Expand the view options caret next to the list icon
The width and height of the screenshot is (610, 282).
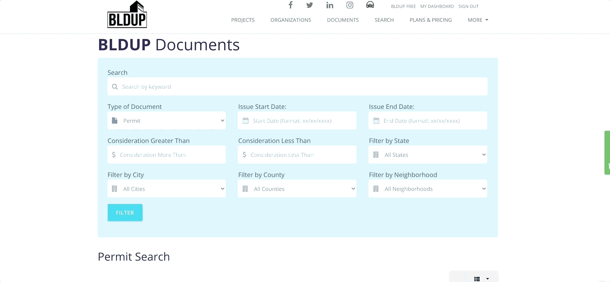coord(488,279)
